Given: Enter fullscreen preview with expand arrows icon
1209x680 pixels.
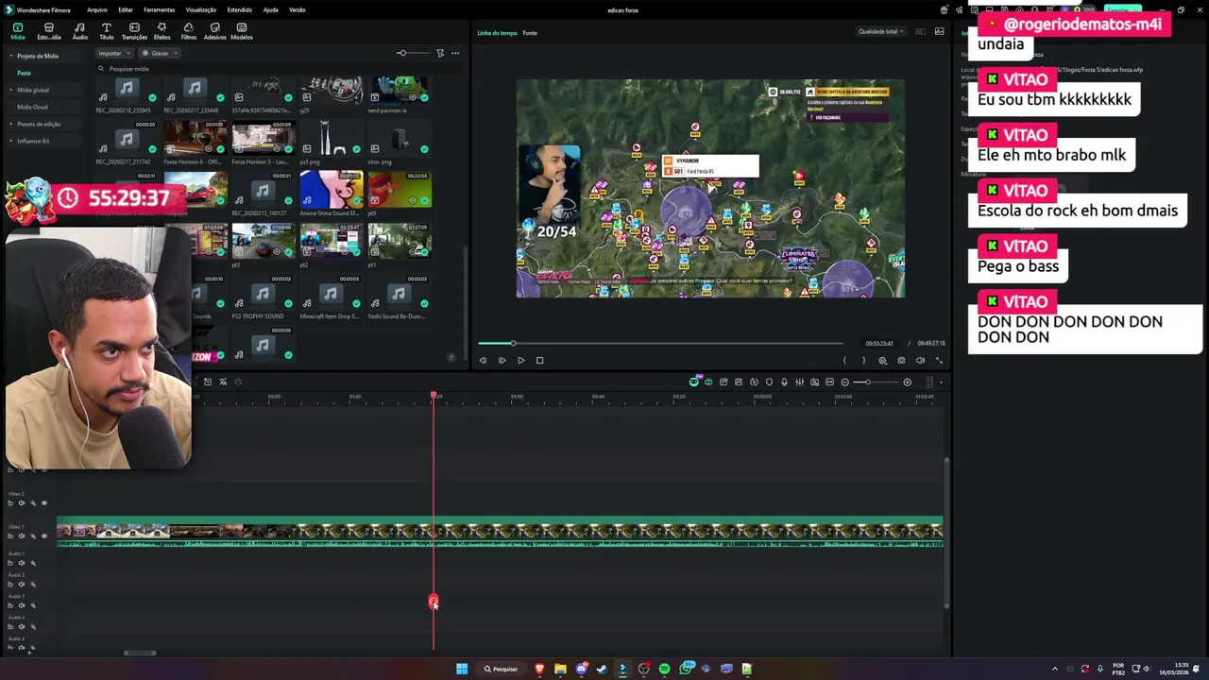Looking at the screenshot, I should click(x=939, y=360).
